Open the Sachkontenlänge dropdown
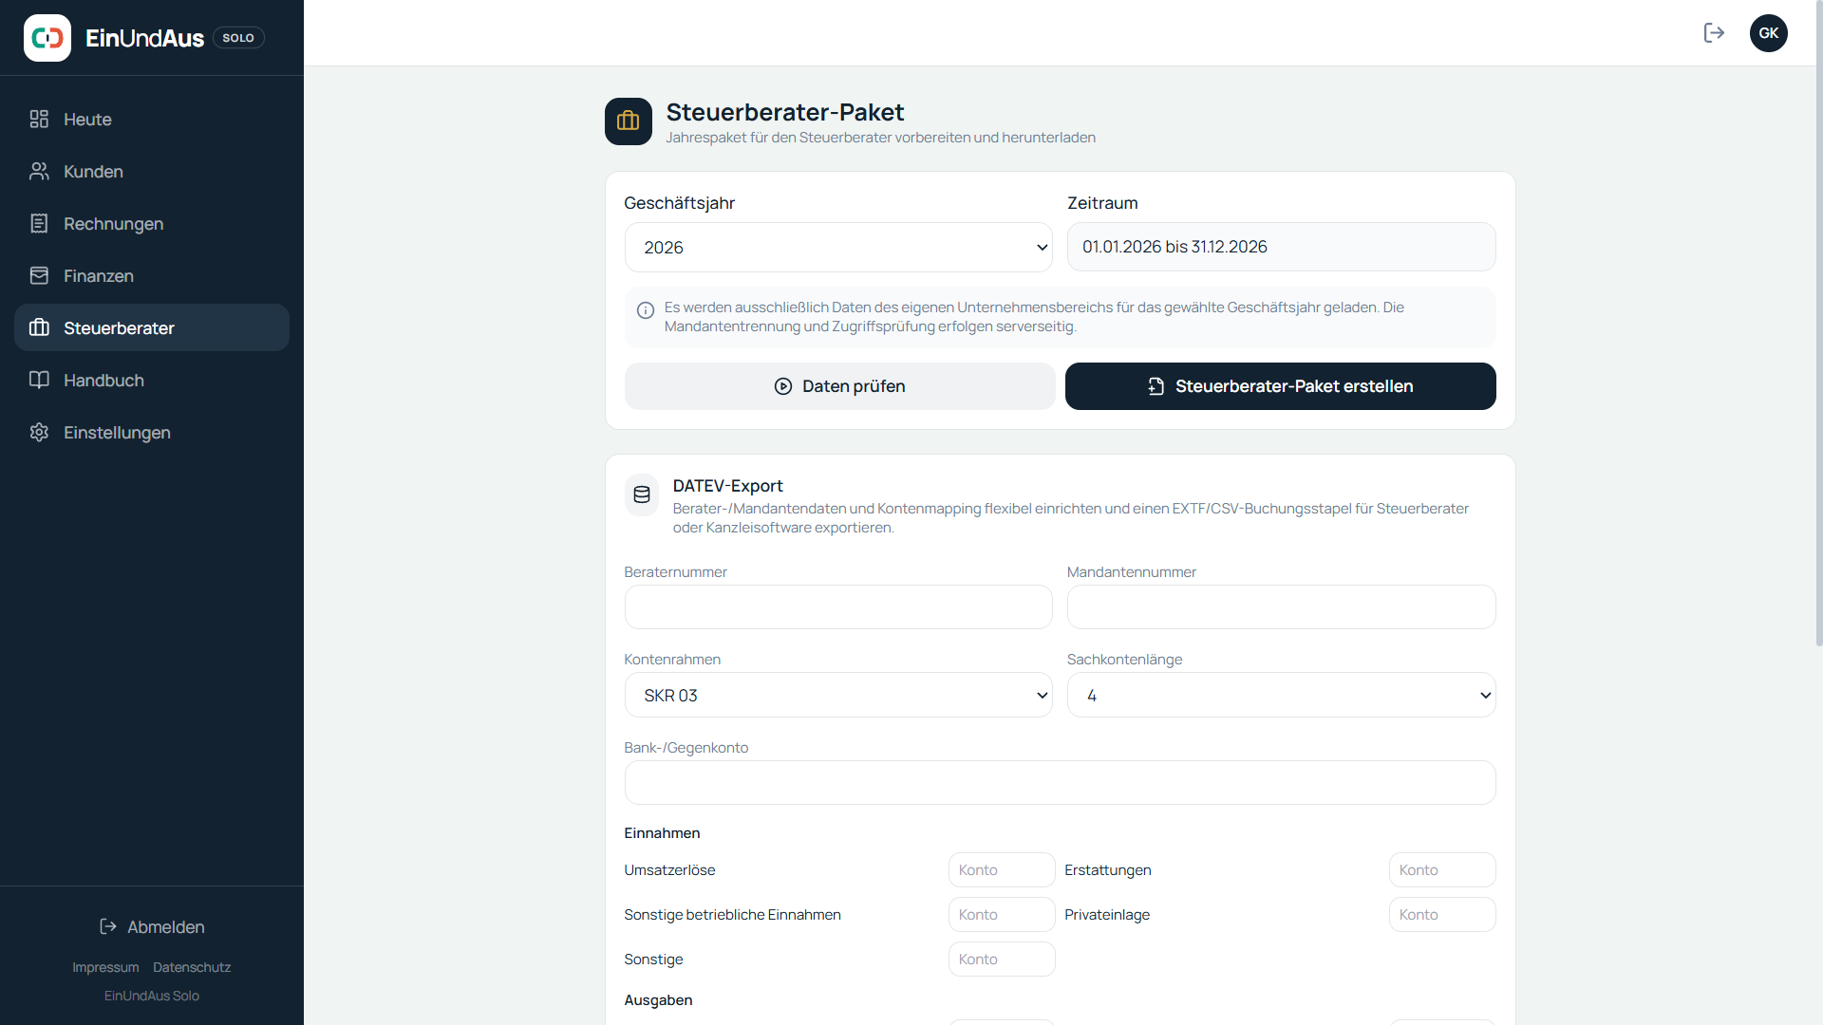 (1281, 695)
